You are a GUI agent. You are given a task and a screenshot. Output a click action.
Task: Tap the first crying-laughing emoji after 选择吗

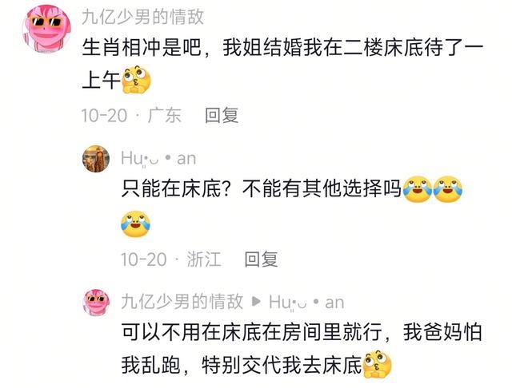pyautogui.click(x=418, y=189)
